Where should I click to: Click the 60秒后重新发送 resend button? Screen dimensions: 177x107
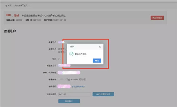(103, 94)
